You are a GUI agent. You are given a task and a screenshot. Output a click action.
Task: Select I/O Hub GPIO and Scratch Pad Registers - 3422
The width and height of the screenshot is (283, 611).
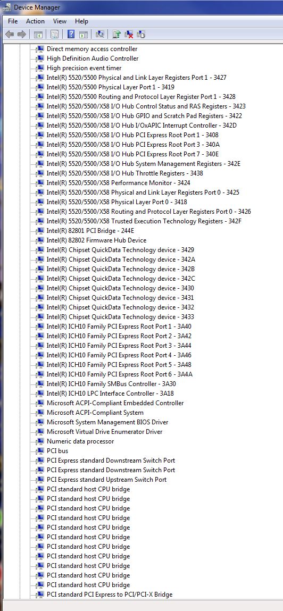tap(144, 116)
